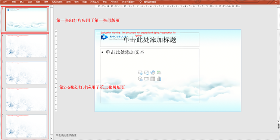The image size is (280, 140).
Task: Insert table from content placeholder
Action: click(153, 79)
